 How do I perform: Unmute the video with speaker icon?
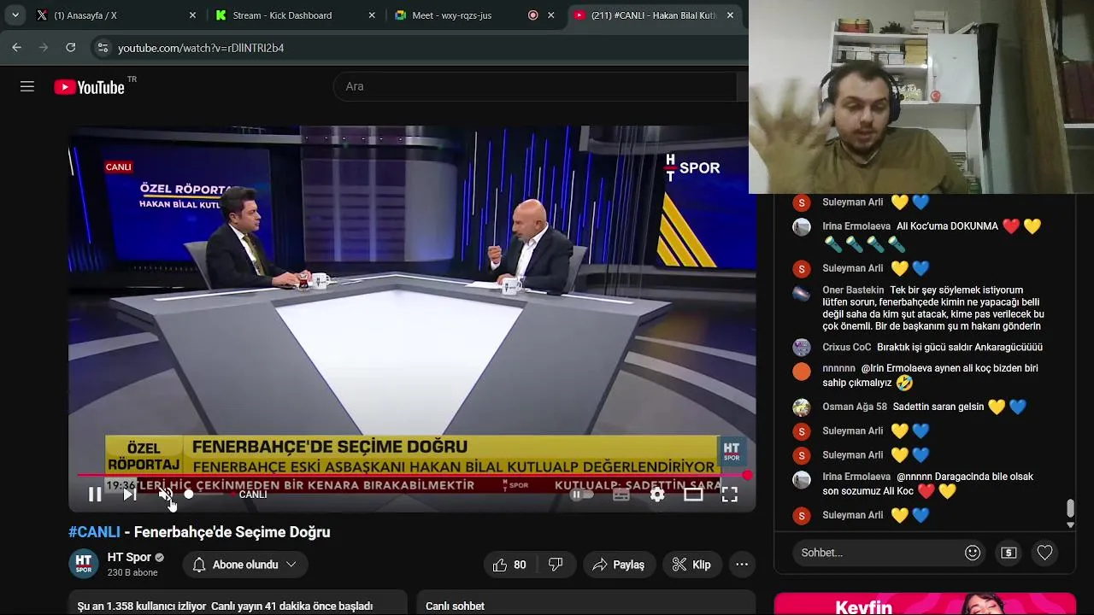(x=166, y=495)
